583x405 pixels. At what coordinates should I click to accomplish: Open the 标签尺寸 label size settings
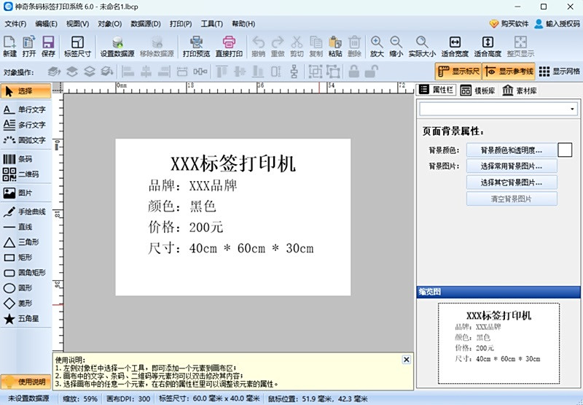tap(77, 47)
